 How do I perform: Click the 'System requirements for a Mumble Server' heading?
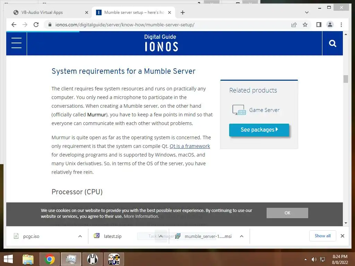click(x=123, y=71)
